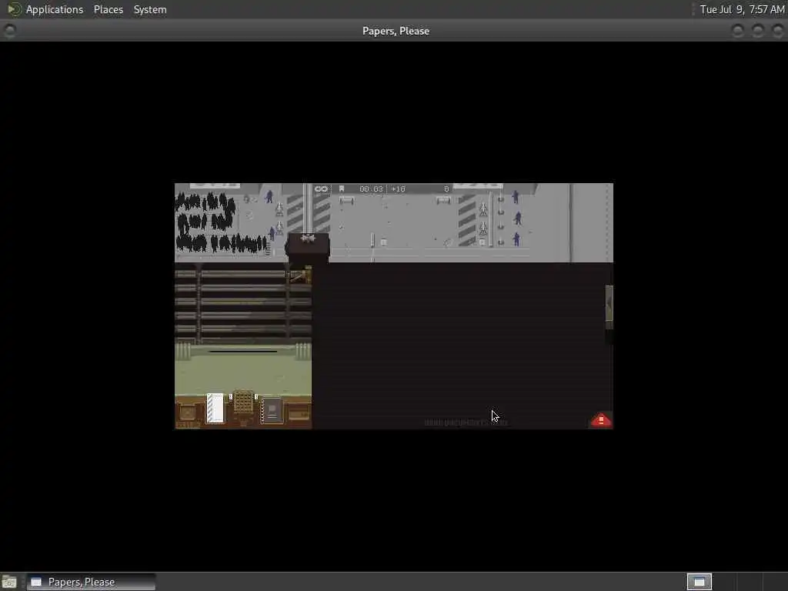The height and width of the screenshot is (591, 788).
Task: Open the System menu
Action: point(150,9)
